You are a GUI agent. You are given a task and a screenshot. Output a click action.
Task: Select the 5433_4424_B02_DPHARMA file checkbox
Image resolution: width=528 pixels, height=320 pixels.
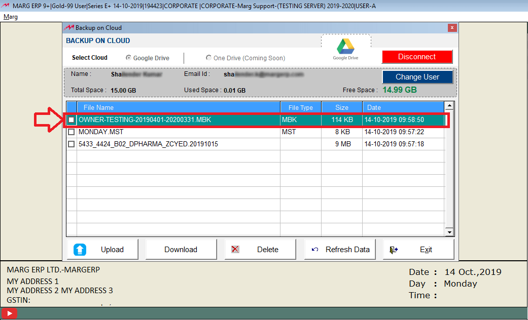click(x=72, y=144)
